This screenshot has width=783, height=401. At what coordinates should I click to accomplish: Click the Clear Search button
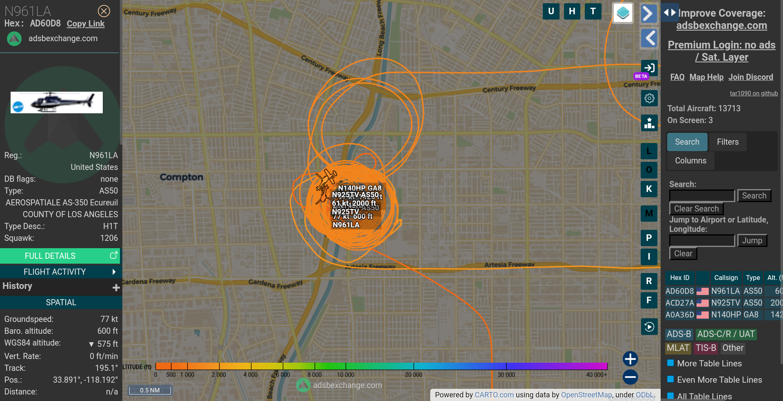pos(696,209)
